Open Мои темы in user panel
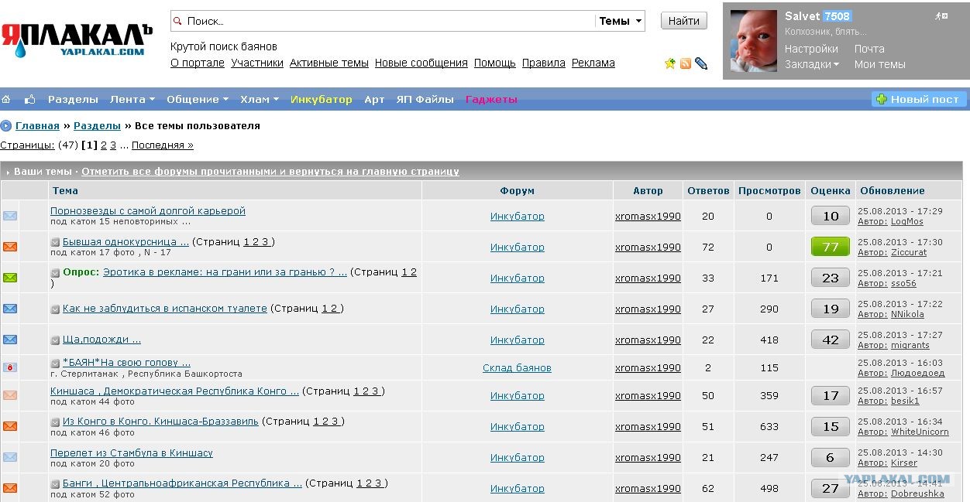This screenshot has width=970, height=502. coord(880,64)
